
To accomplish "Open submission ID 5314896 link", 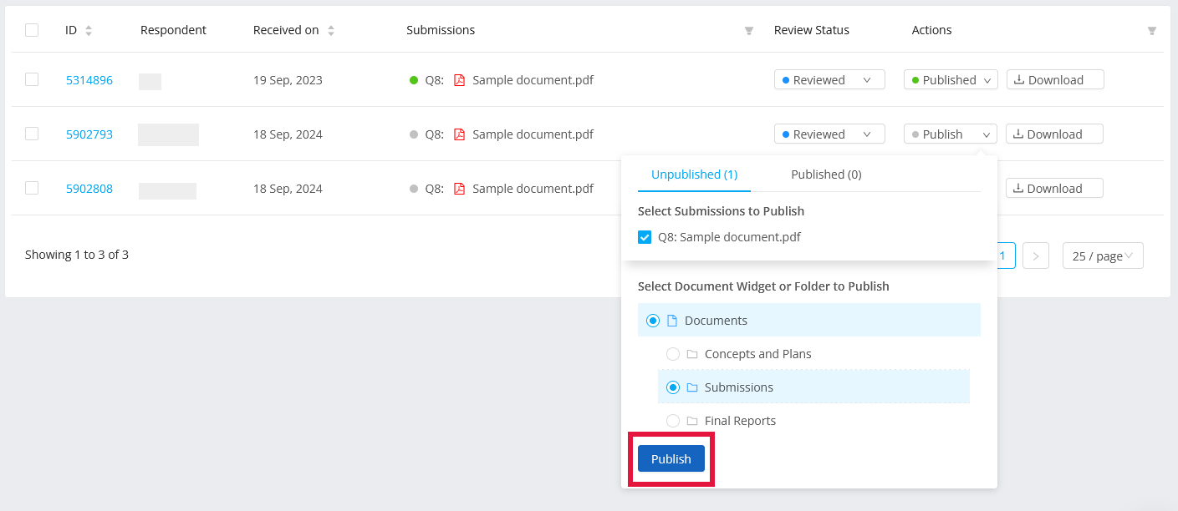I will (89, 80).
